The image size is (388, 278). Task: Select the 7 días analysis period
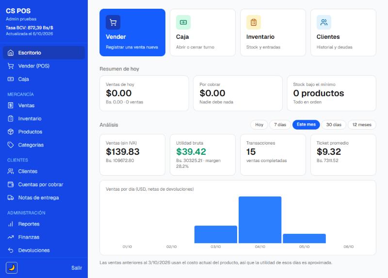(280, 125)
